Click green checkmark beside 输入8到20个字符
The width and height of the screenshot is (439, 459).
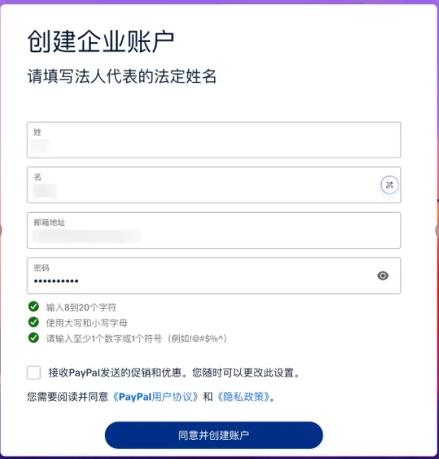coord(34,307)
